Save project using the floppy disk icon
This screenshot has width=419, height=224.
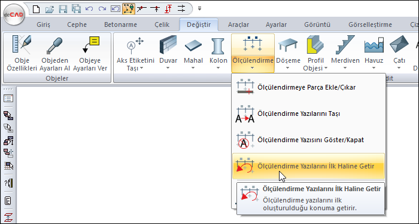[x=63, y=9]
